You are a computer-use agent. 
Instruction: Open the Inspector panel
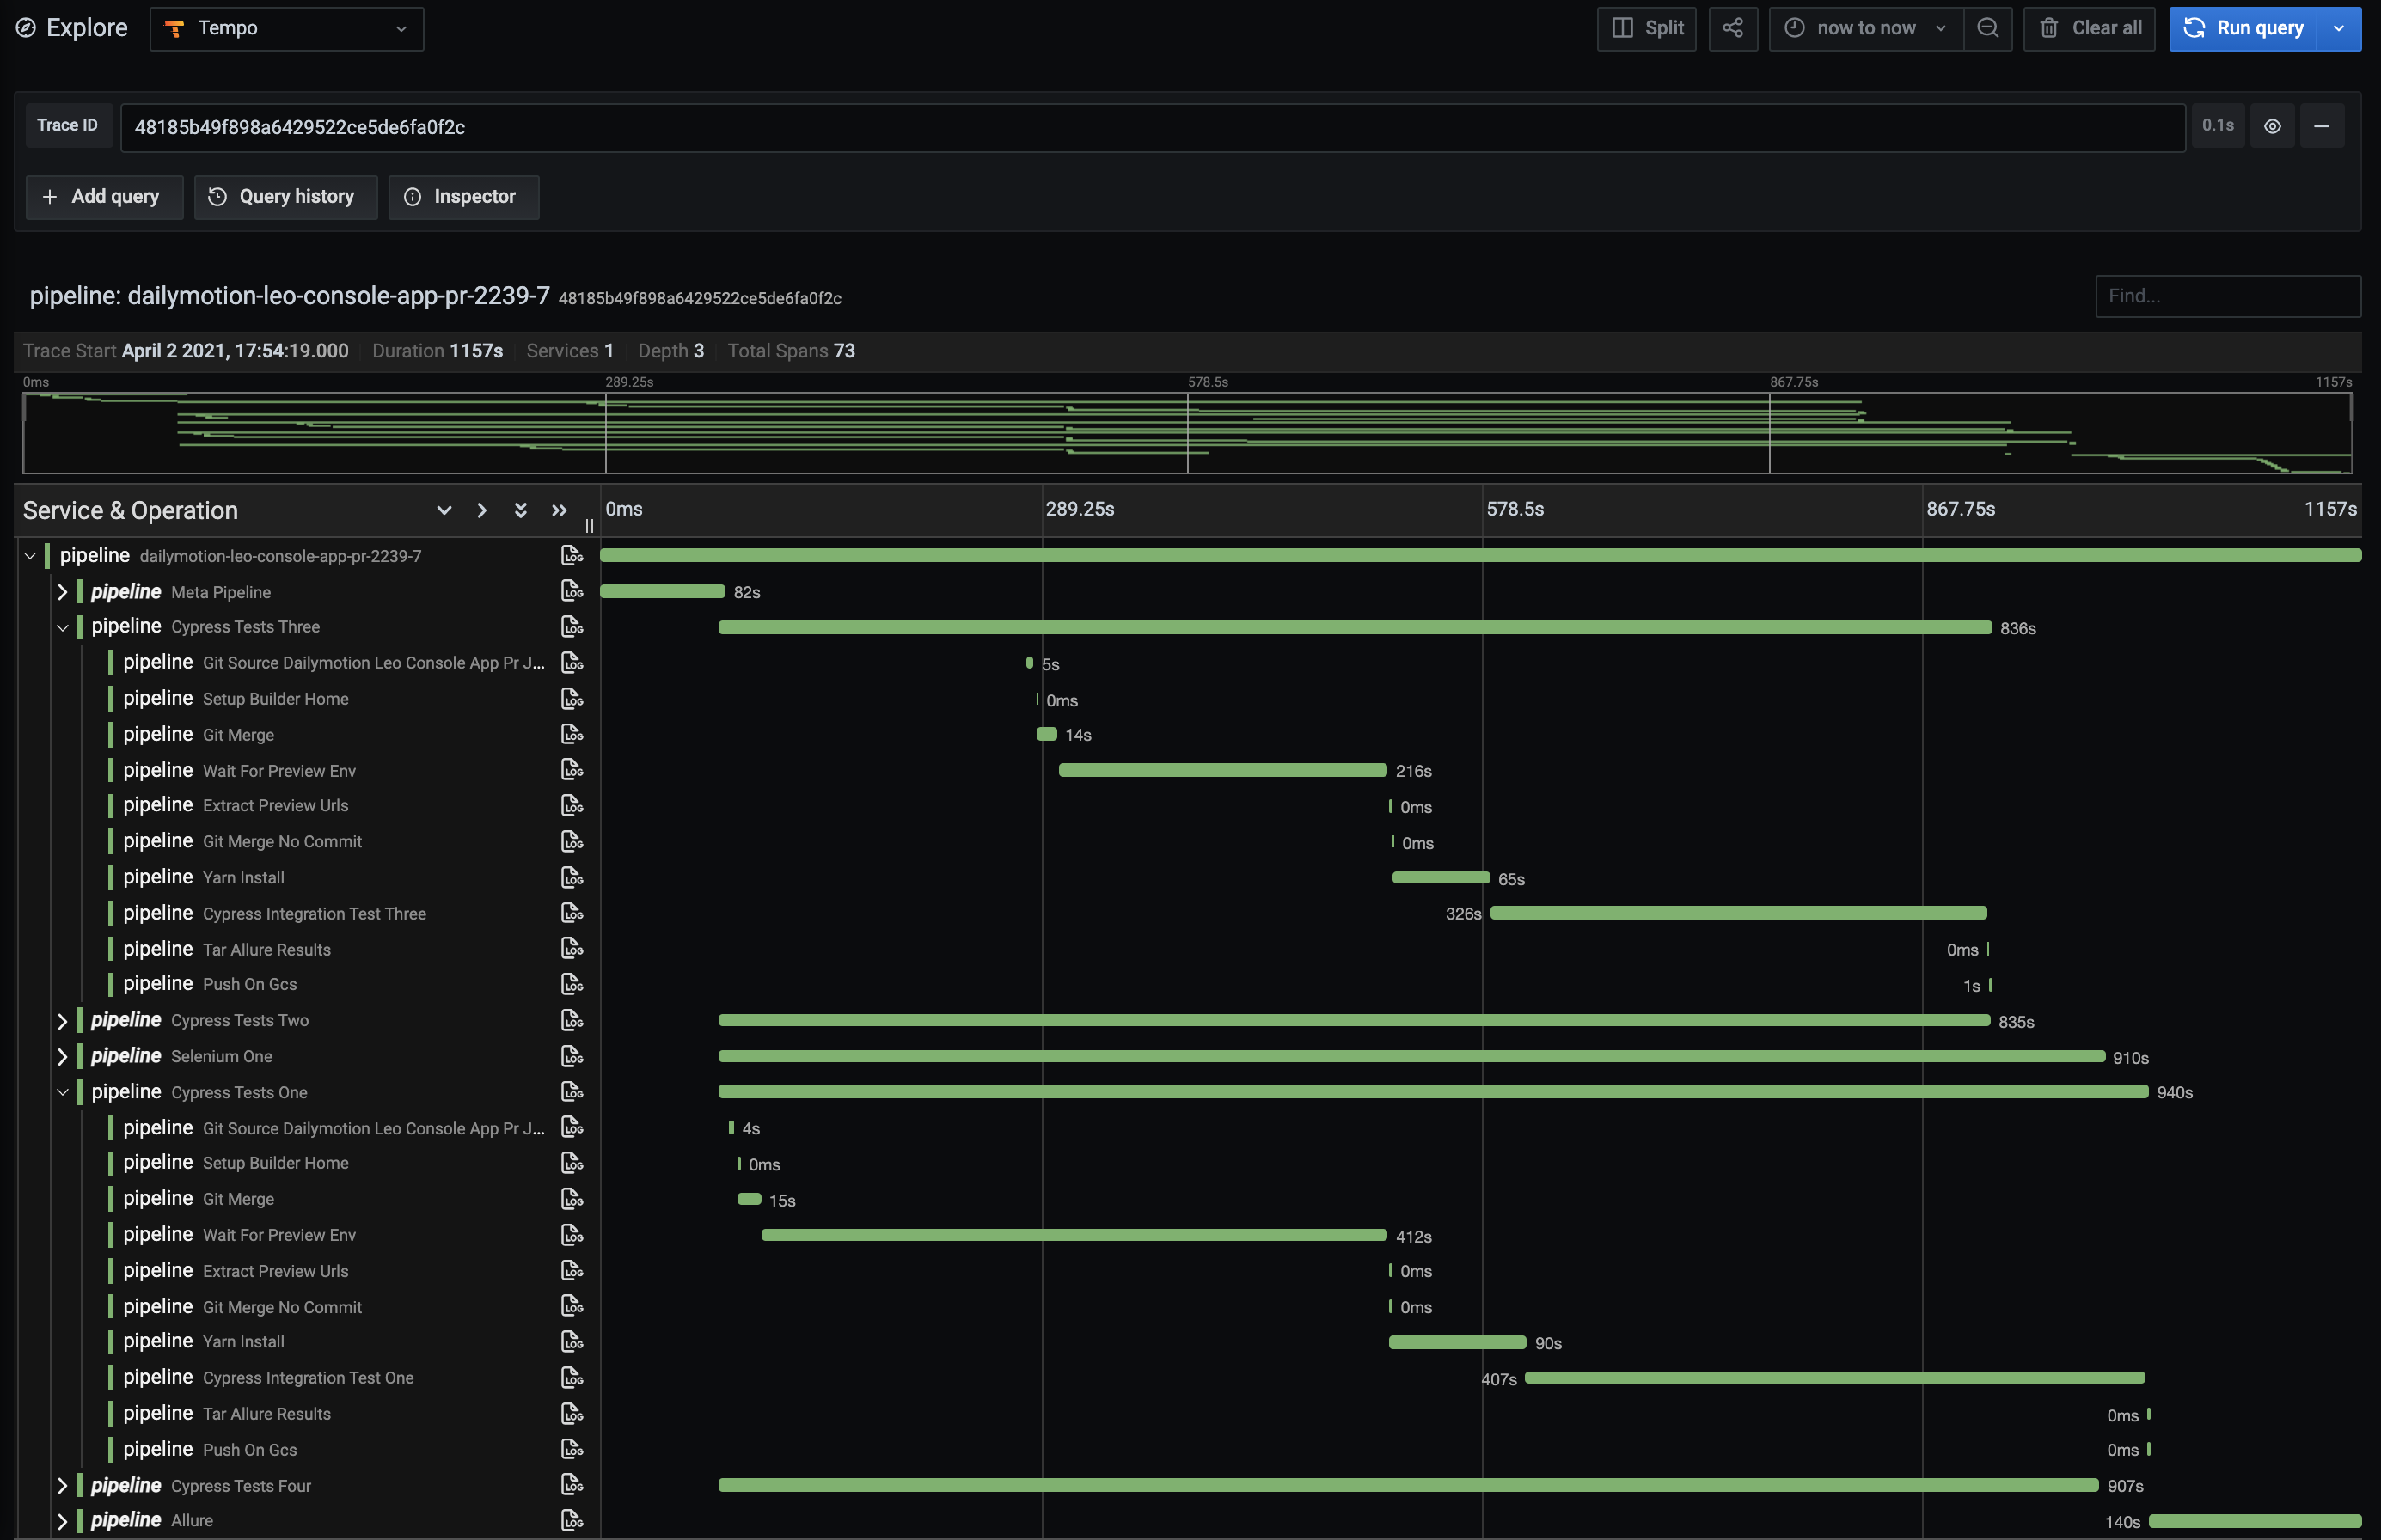point(463,197)
